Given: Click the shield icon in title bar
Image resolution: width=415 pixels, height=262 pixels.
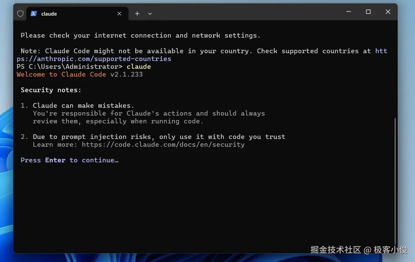Looking at the screenshot, I should pos(20,14).
